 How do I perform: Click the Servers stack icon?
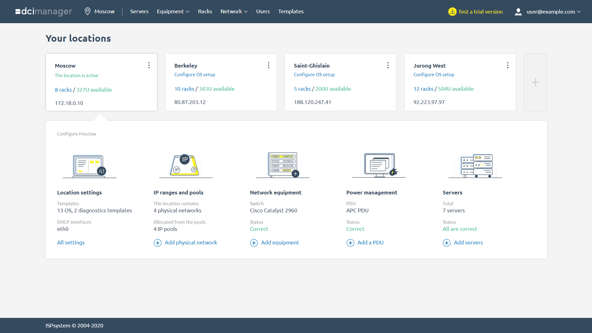pyautogui.click(x=475, y=165)
